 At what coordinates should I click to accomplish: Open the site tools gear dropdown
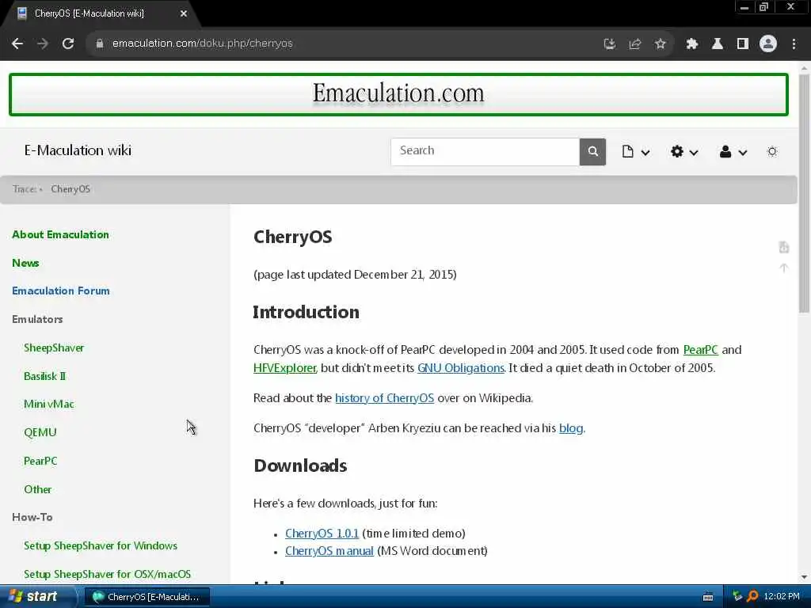pos(684,151)
